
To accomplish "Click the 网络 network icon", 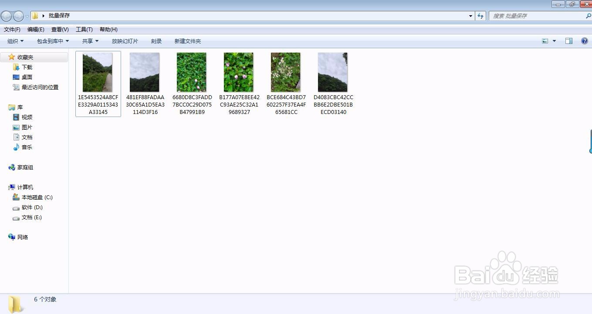I will [12, 237].
